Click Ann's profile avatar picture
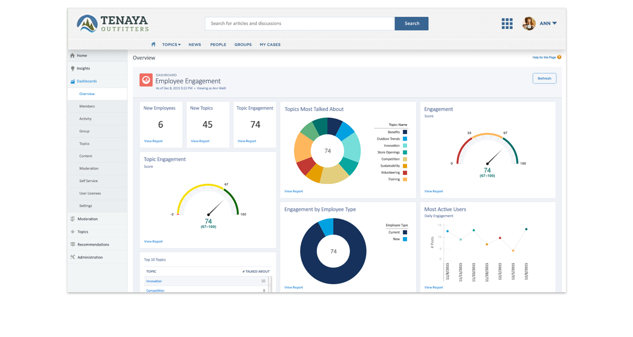Viewport: 633px width, 337px height. [529, 23]
